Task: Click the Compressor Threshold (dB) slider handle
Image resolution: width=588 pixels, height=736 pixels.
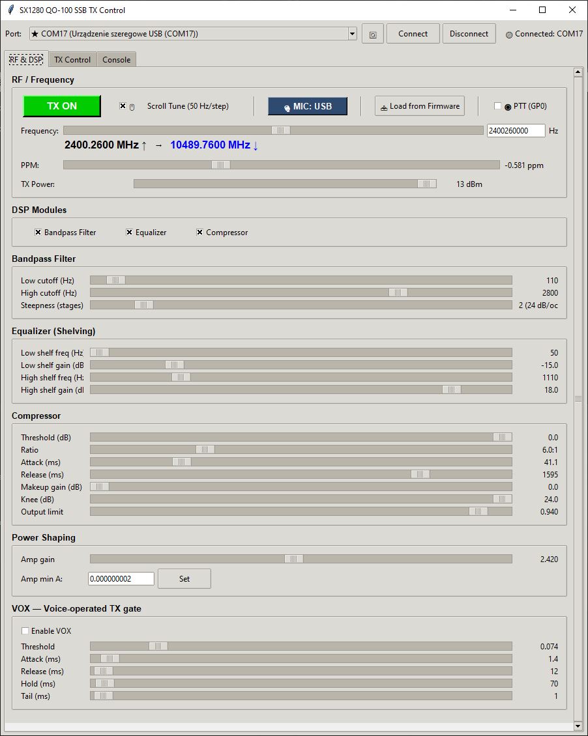Action: pyautogui.click(x=503, y=437)
